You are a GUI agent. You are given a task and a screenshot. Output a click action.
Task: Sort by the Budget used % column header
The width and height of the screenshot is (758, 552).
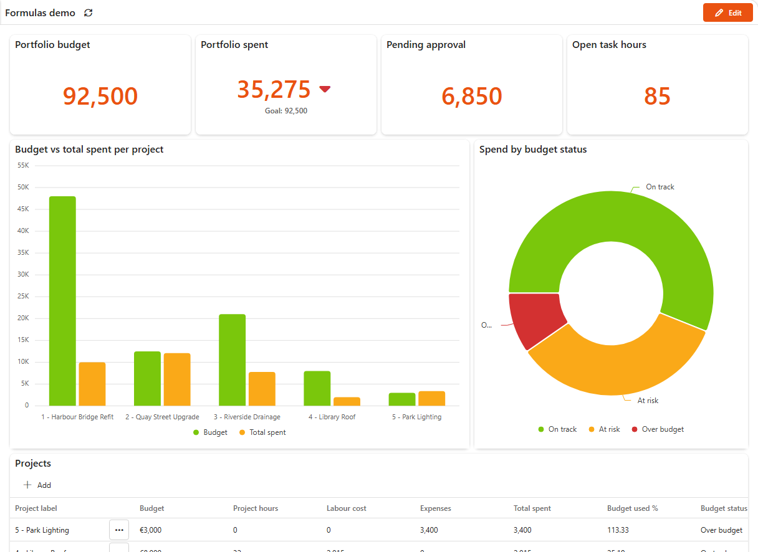tap(633, 508)
